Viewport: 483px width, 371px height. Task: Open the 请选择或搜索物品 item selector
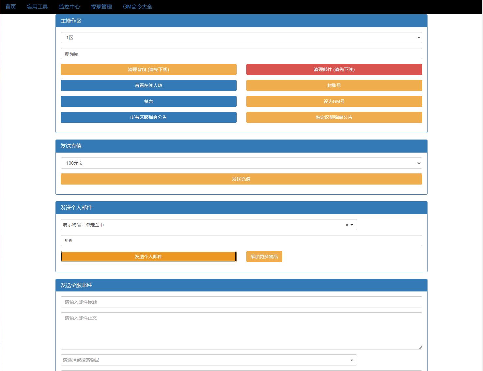[x=209, y=360]
